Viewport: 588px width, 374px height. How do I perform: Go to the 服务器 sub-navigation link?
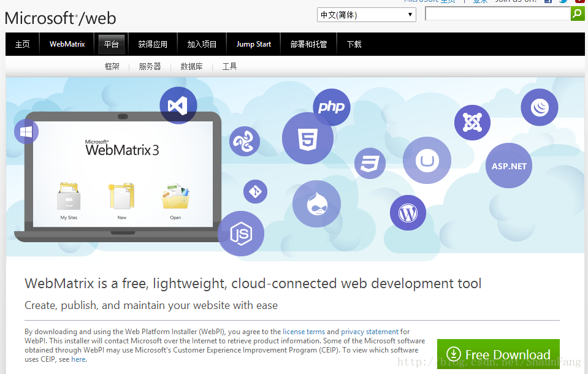pos(150,67)
